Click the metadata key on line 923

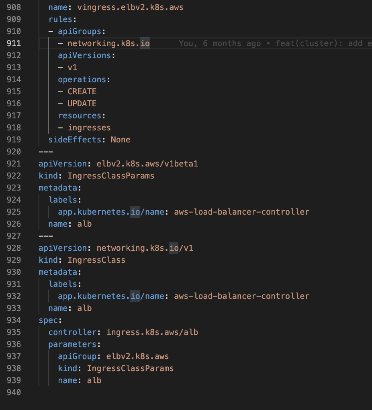click(x=58, y=188)
